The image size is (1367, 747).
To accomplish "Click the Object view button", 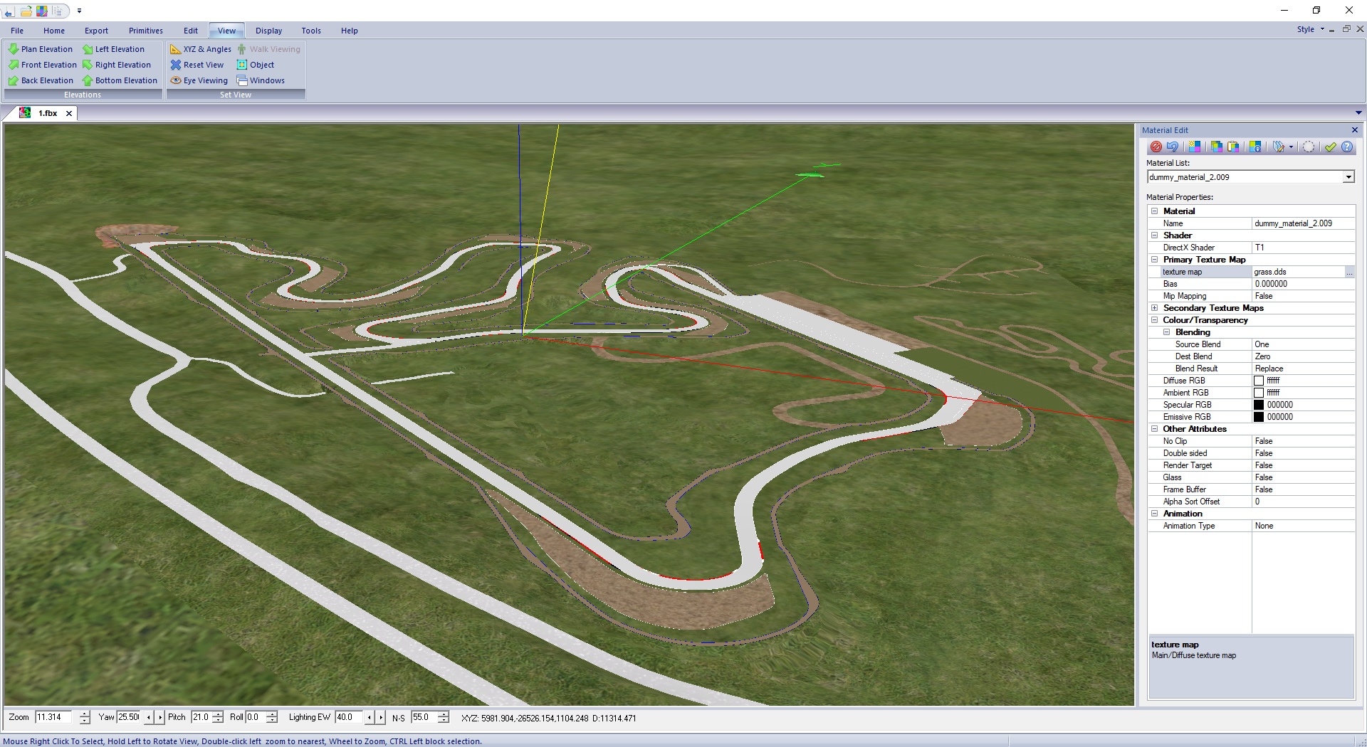I will click(x=256, y=65).
